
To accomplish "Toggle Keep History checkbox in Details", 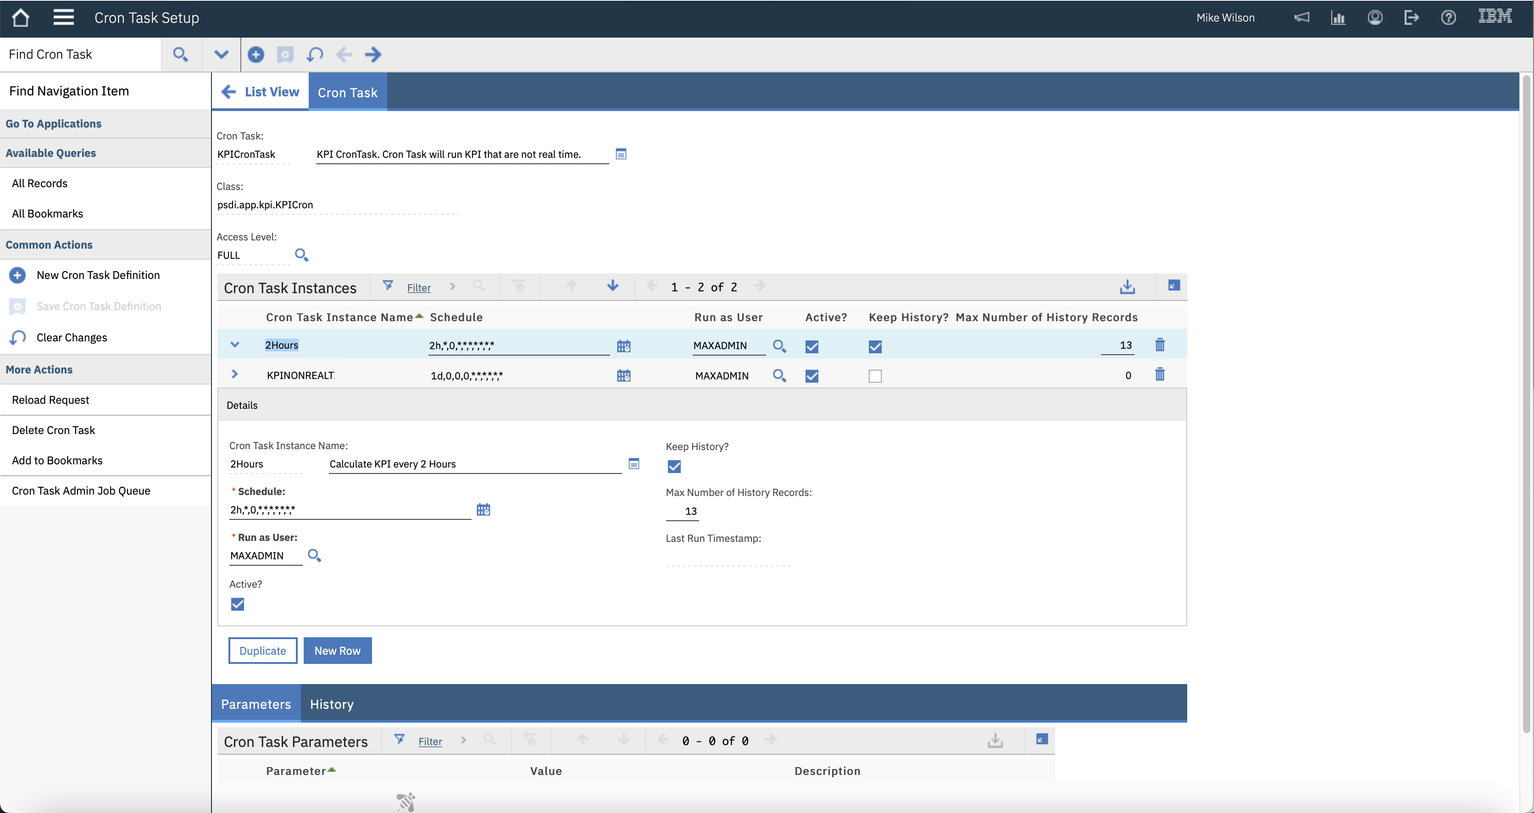I will click(x=673, y=466).
